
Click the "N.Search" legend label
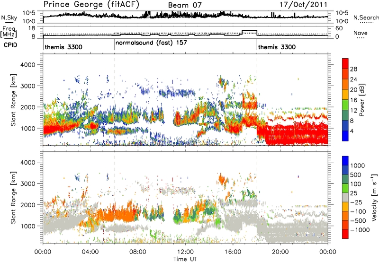click(366, 17)
